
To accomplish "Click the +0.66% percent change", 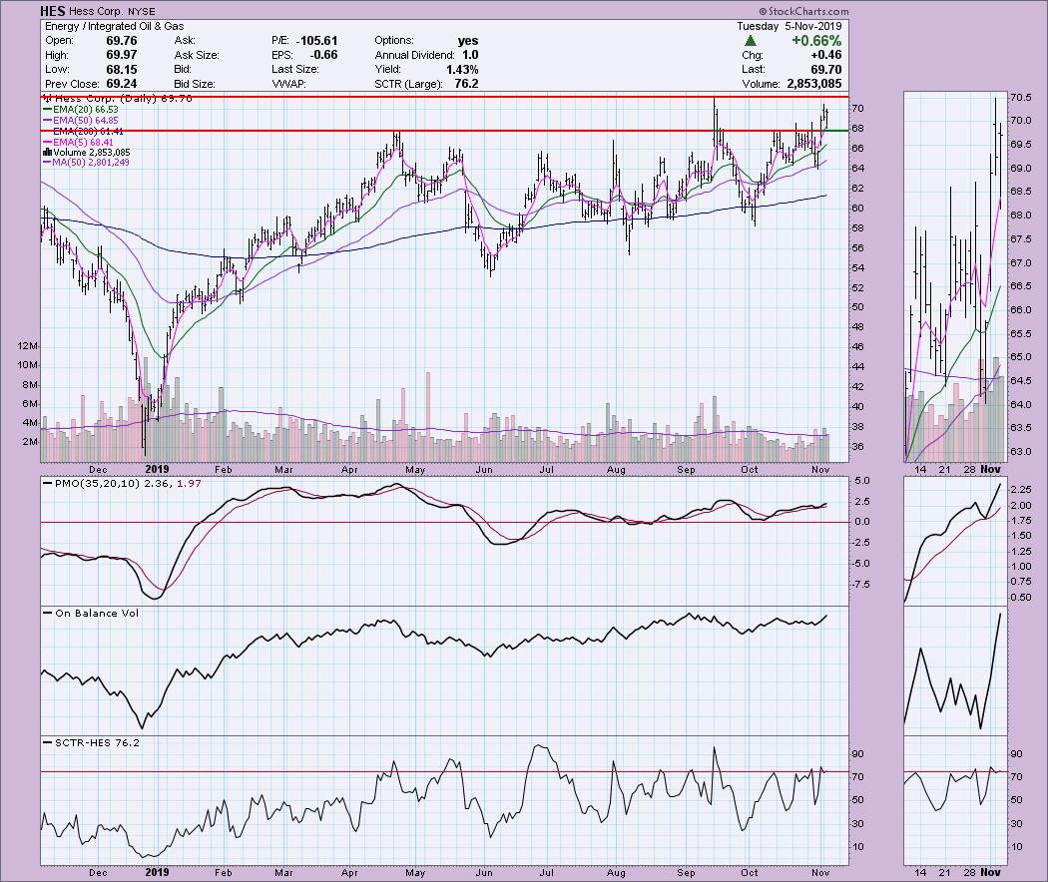I will tap(816, 41).
